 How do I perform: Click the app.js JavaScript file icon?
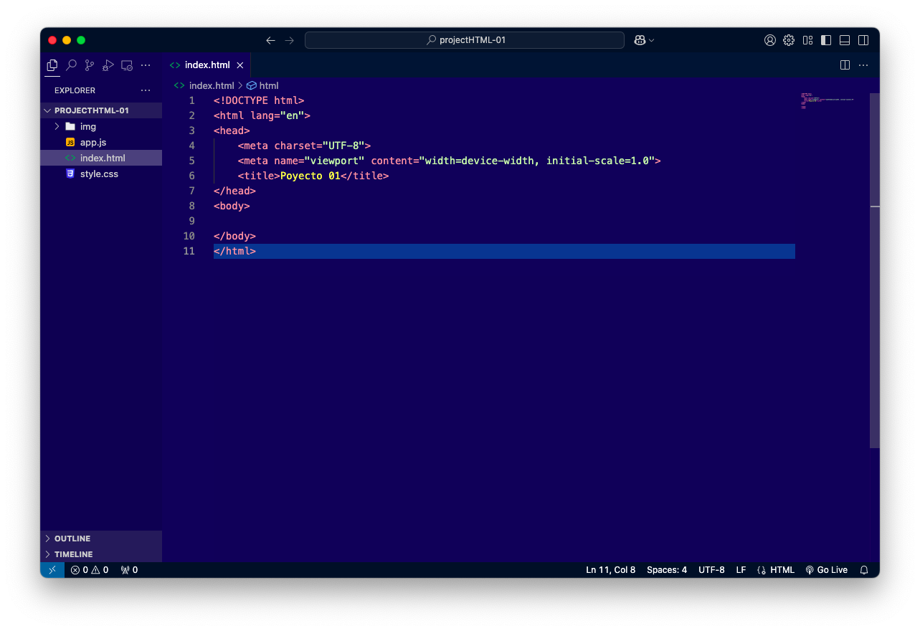[70, 142]
